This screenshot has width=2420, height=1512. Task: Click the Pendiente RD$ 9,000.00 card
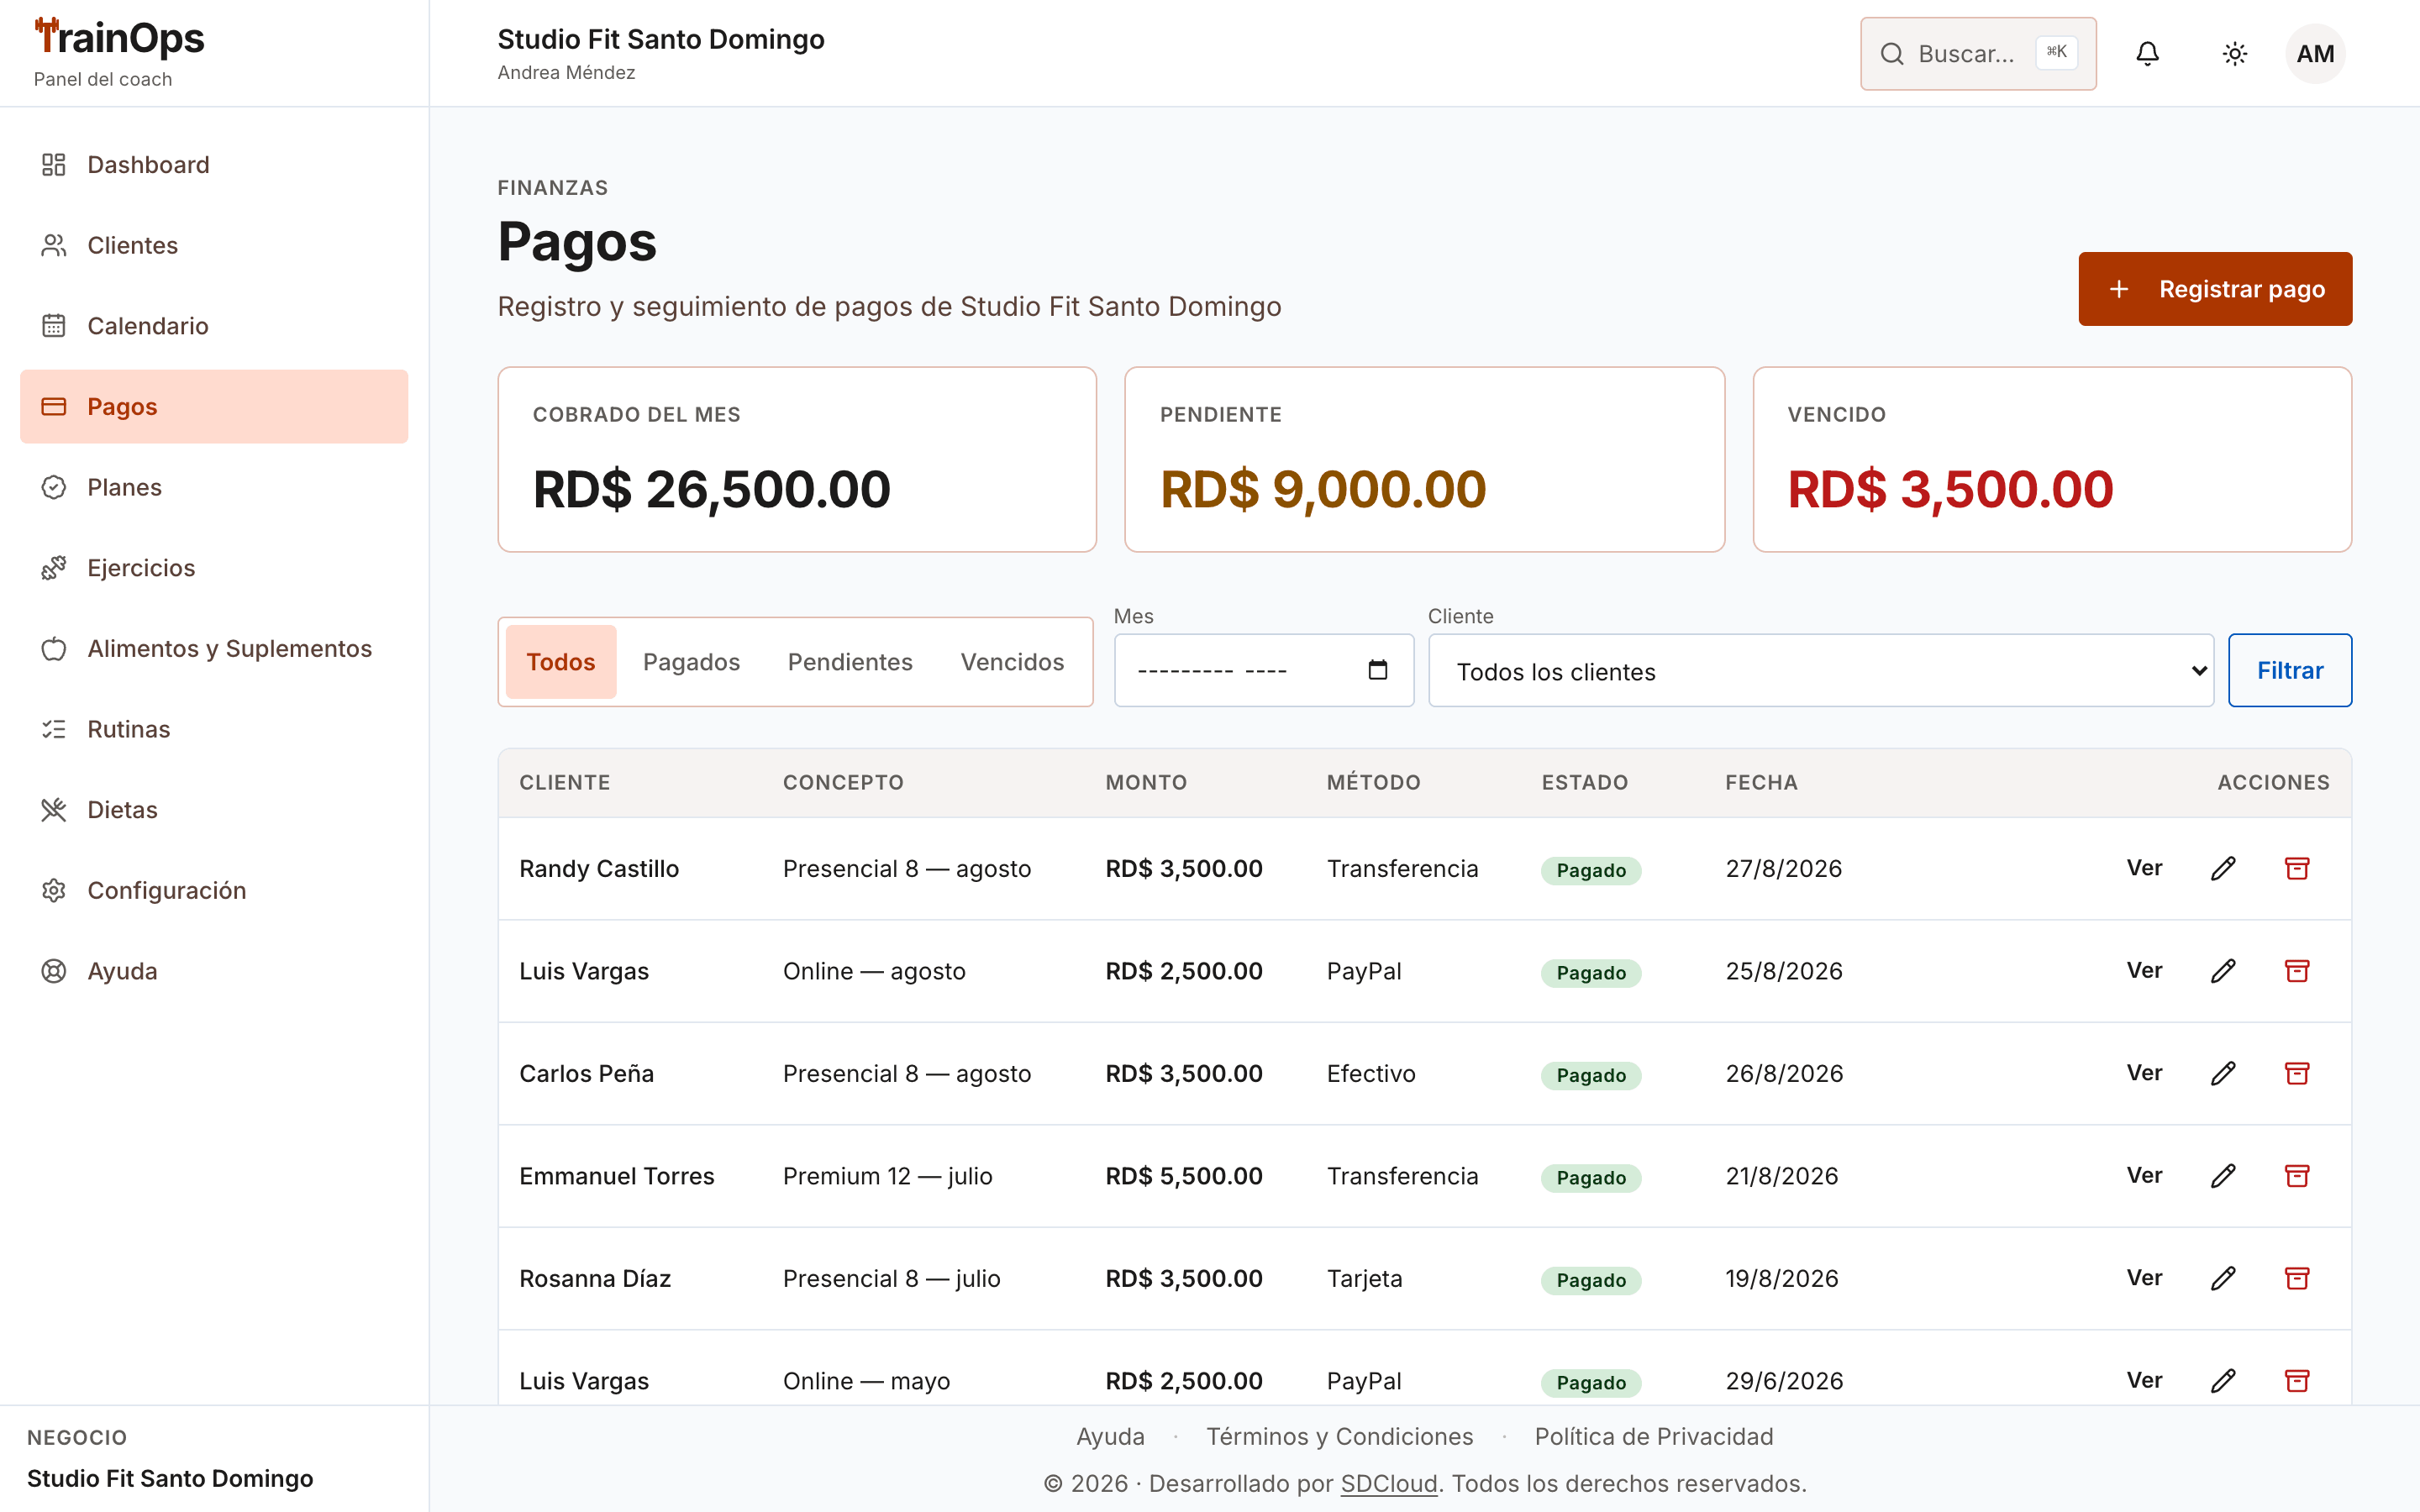(1424, 460)
